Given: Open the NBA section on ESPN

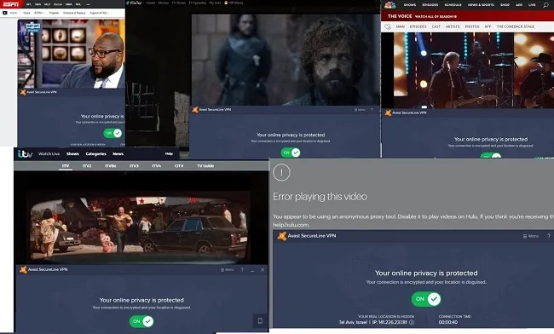Looking at the screenshot, I should point(38,4).
